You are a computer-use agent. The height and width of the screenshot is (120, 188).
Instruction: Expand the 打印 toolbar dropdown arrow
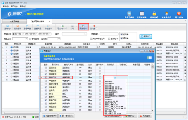pos(76,27)
